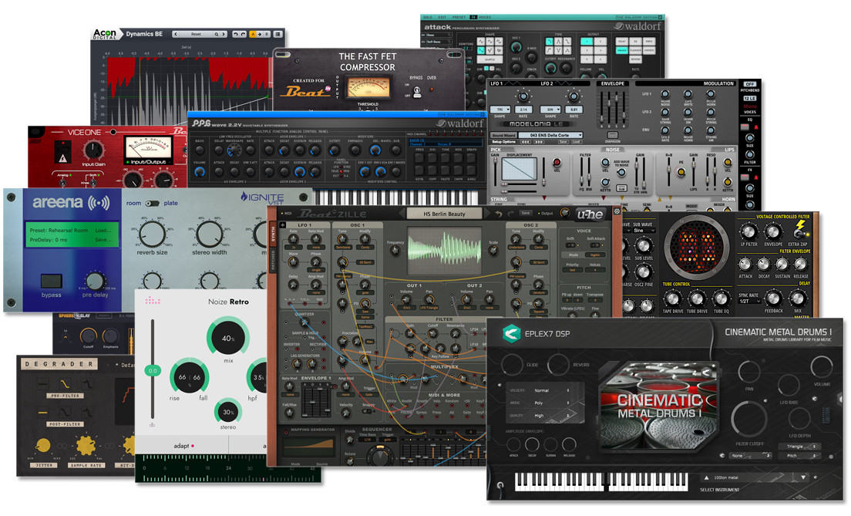Click the bypass button in Areena

coord(51,282)
